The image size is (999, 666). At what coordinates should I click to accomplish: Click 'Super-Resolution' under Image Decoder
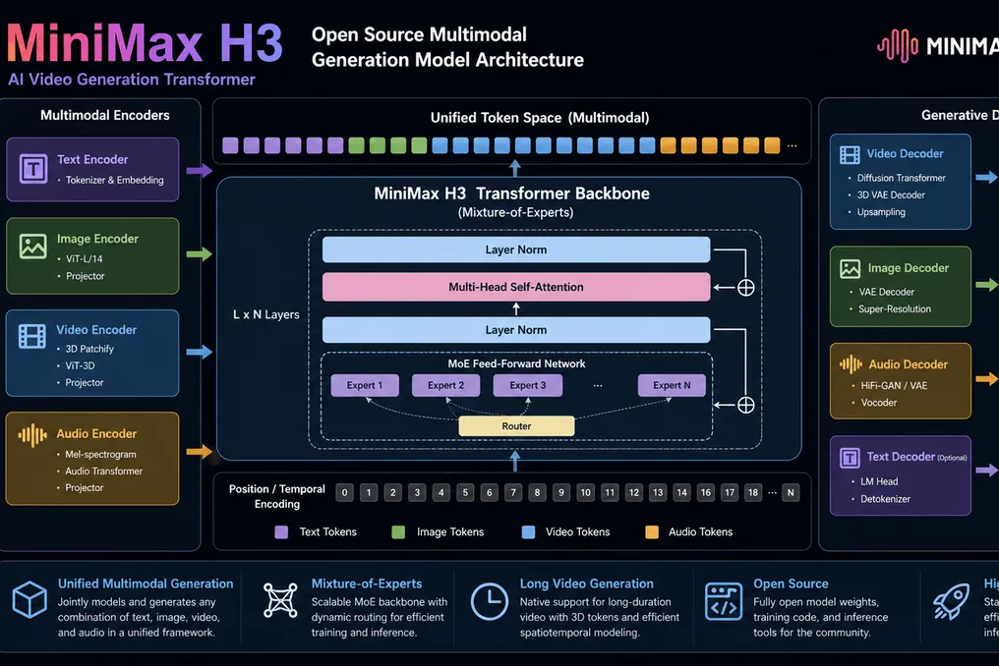(x=895, y=308)
